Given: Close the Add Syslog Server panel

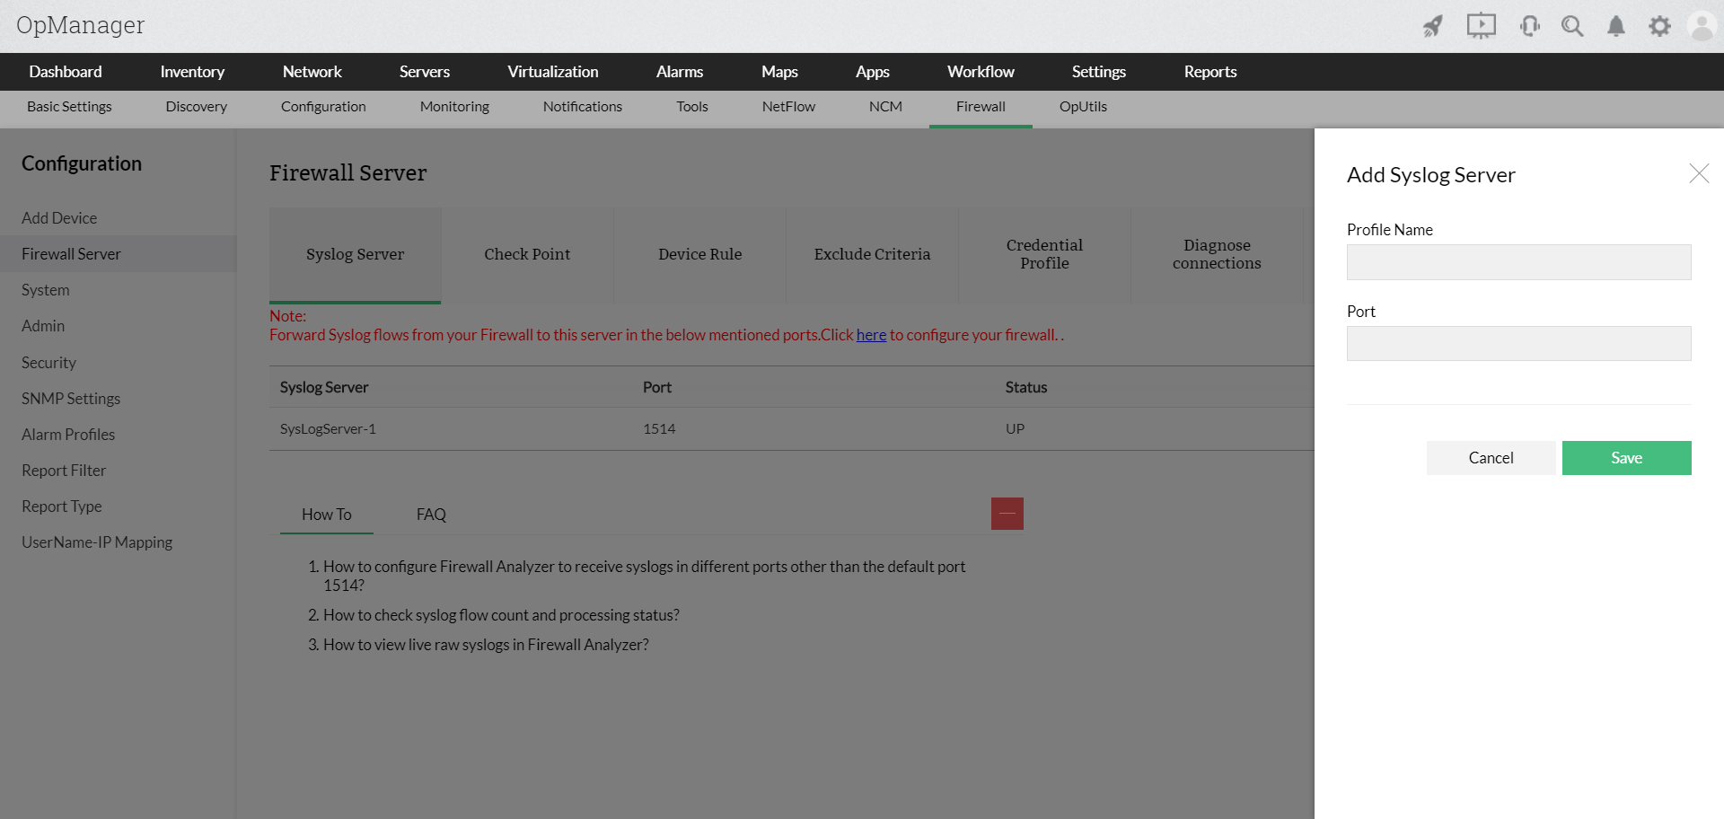Looking at the screenshot, I should (1699, 173).
